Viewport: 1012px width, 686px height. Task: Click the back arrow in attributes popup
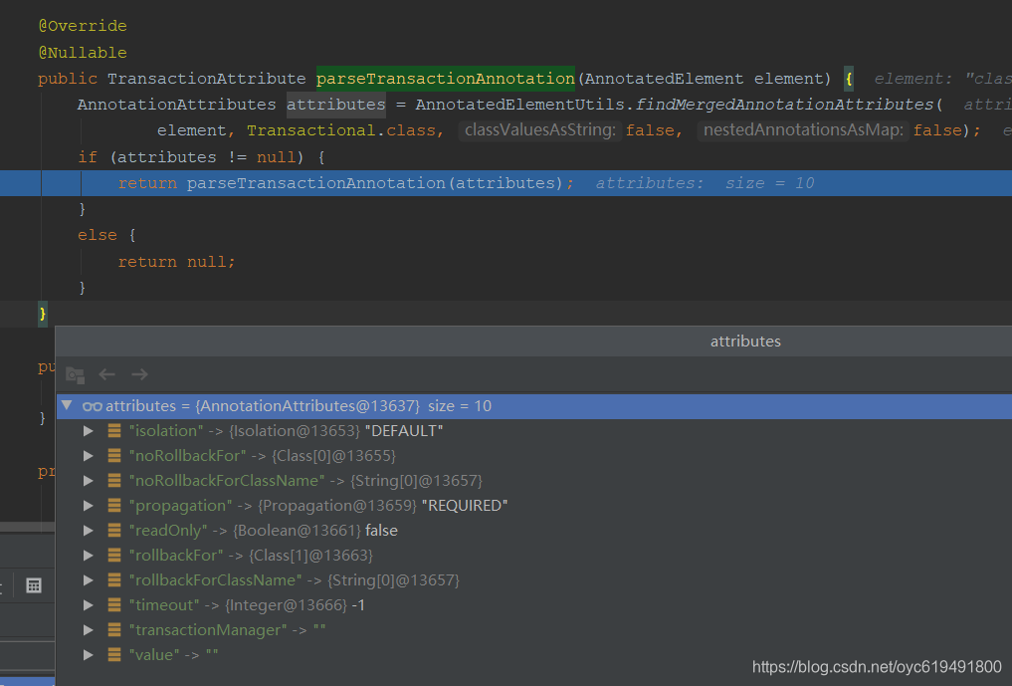(107, 374)
